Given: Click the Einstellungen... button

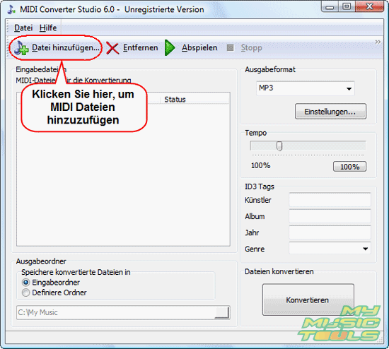Looking at the screenshot, I should tap(330, 112).
